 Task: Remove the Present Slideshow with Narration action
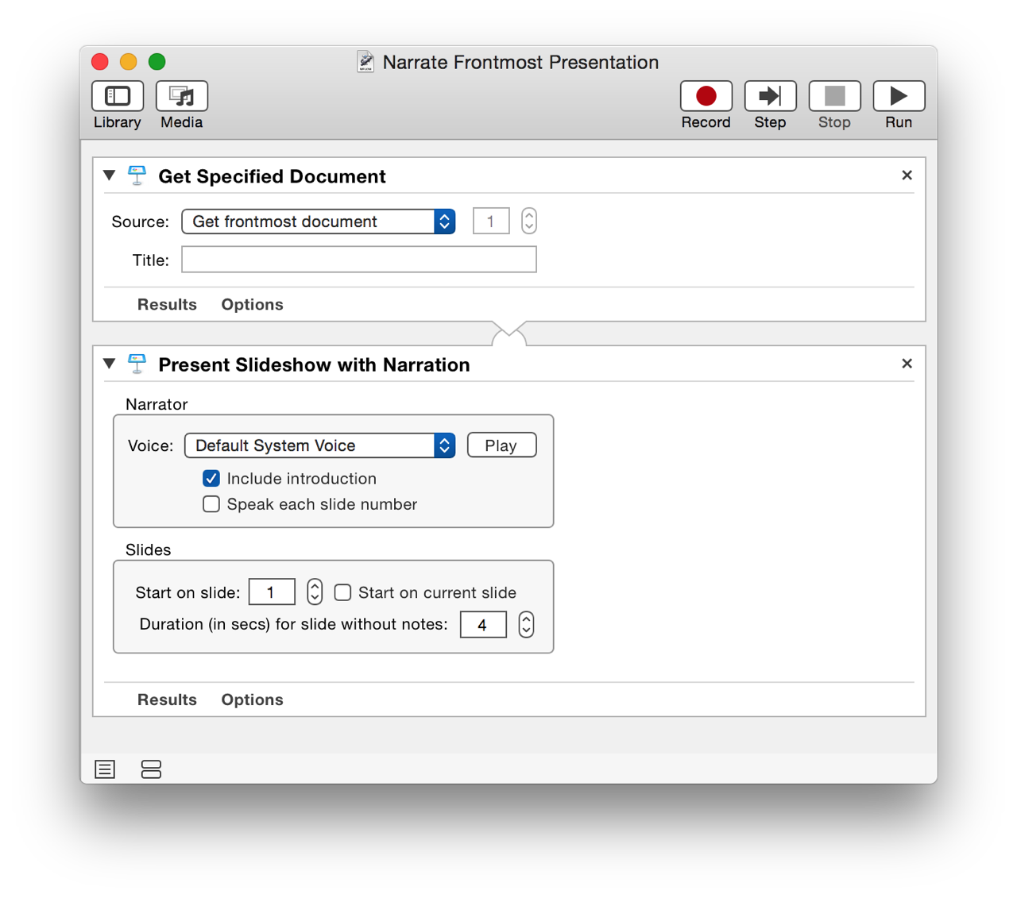[907, 364]
